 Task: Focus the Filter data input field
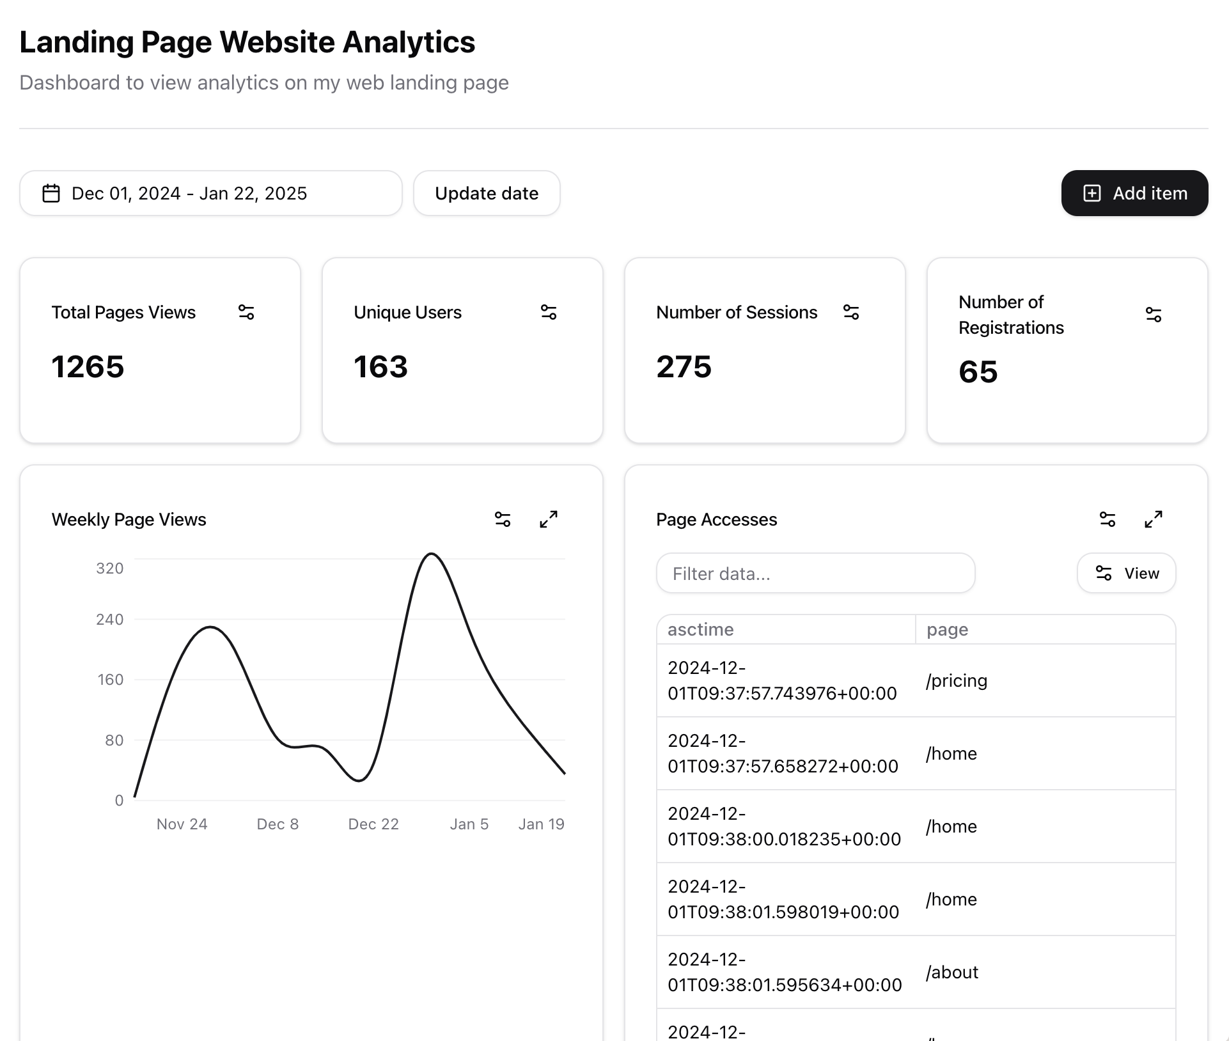815,573
